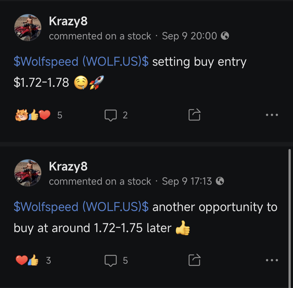Open the comments on the 17:13 post
Viewport: 293px width, 288px height.
(111, 260)
